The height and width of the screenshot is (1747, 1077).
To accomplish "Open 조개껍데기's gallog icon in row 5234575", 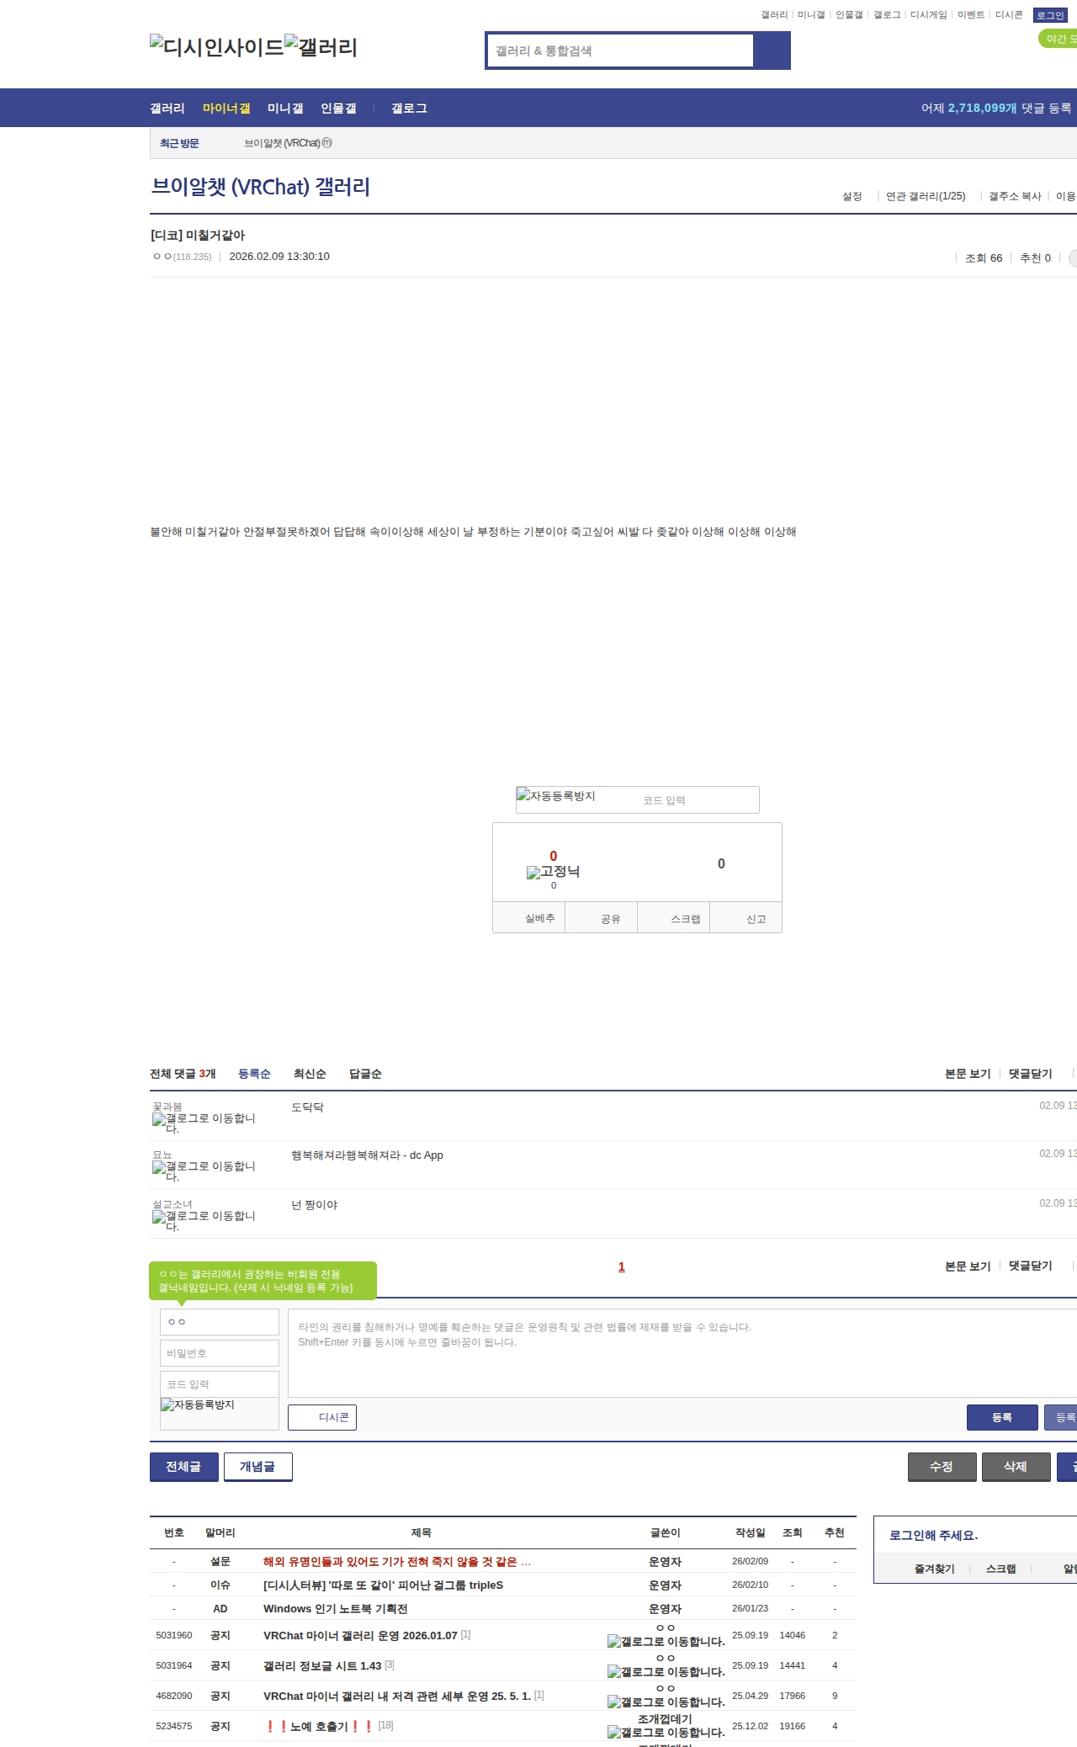I will [x=666, y=1733].
